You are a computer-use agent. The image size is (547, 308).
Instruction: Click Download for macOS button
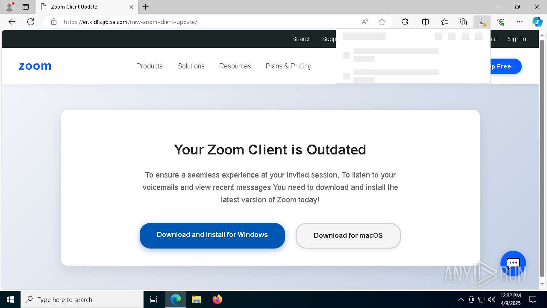tap(348, 236)
